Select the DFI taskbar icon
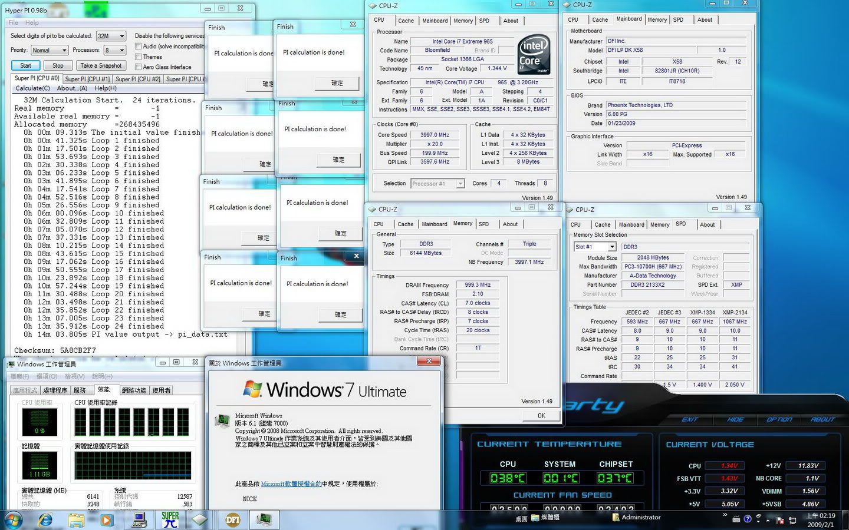Viewport: 849px width, 530px height. point(233,520)
